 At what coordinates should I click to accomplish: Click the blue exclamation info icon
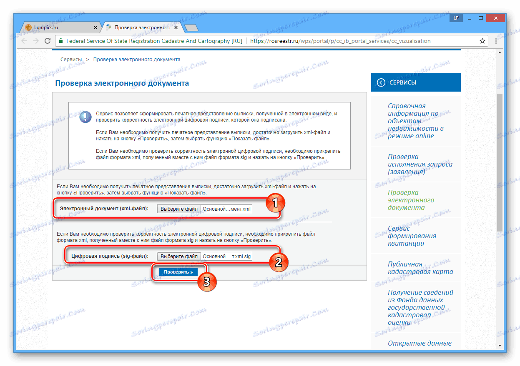pos(85,117)
